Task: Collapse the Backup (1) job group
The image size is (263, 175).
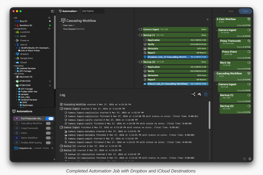Action: (x=138, y=35)
